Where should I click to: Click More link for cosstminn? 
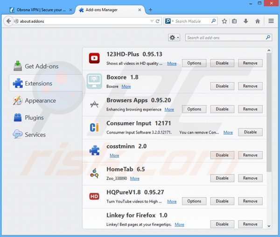point(114,156)
